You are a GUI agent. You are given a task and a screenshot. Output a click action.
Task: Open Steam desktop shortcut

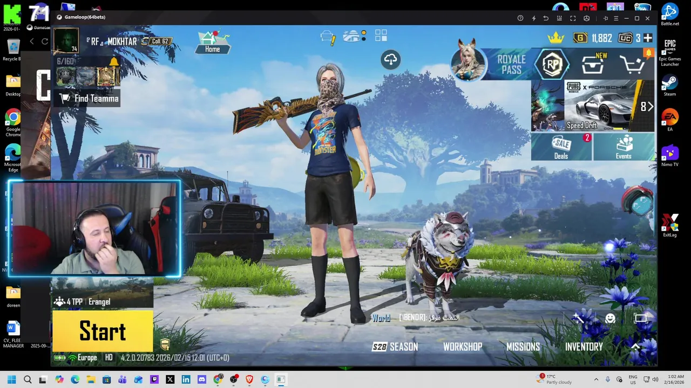(x=670, y=85)
